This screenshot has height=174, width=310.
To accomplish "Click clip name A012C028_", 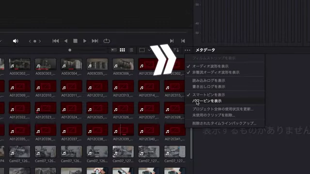I will click(x=174, y=117).
